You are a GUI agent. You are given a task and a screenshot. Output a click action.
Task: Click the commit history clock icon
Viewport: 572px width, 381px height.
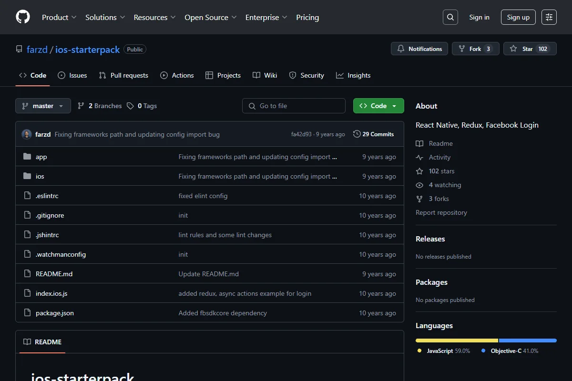point(357,134)
